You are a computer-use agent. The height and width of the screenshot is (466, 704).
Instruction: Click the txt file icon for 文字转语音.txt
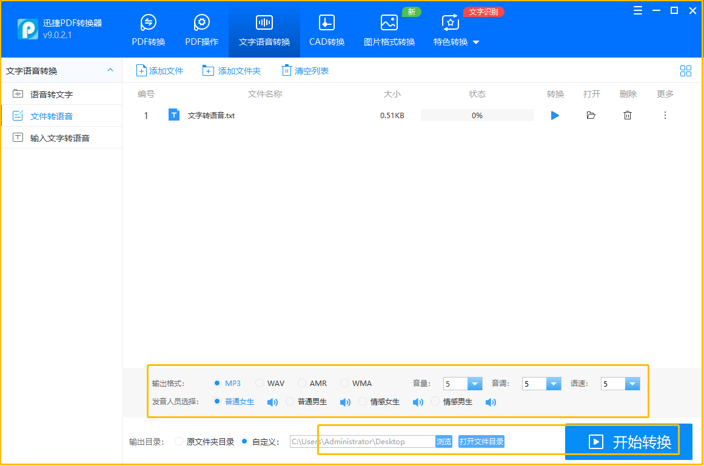[174, 115]
